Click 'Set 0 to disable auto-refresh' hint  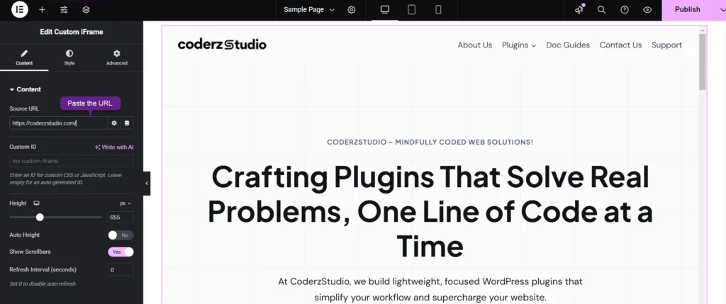(x=43, y=283)
